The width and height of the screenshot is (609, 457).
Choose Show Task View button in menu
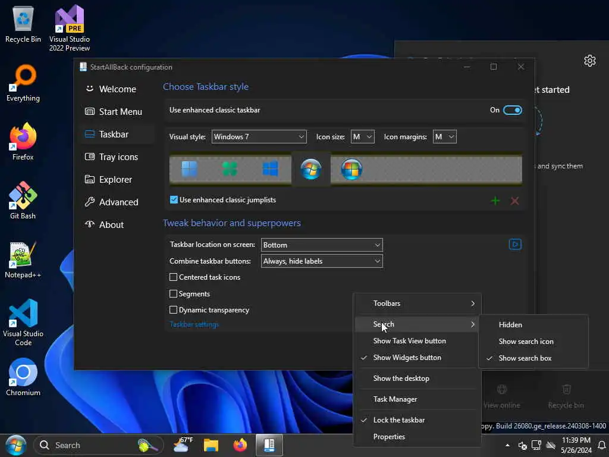tap(417, 341)
